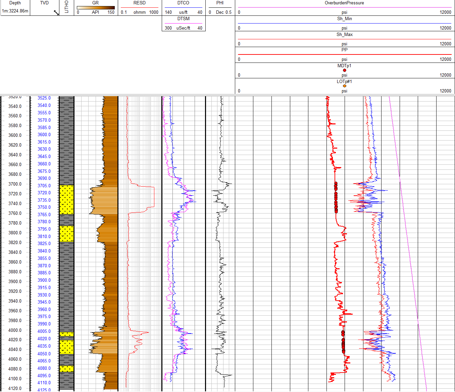This screenshot has width=455, height=392.
Task: Click the RESD track header
Action: pyautogui.click(x=139, y=3)
